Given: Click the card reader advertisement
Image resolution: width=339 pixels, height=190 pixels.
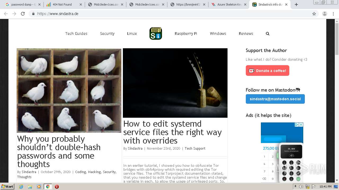Looking at the screenshot, I should point(282,153).
